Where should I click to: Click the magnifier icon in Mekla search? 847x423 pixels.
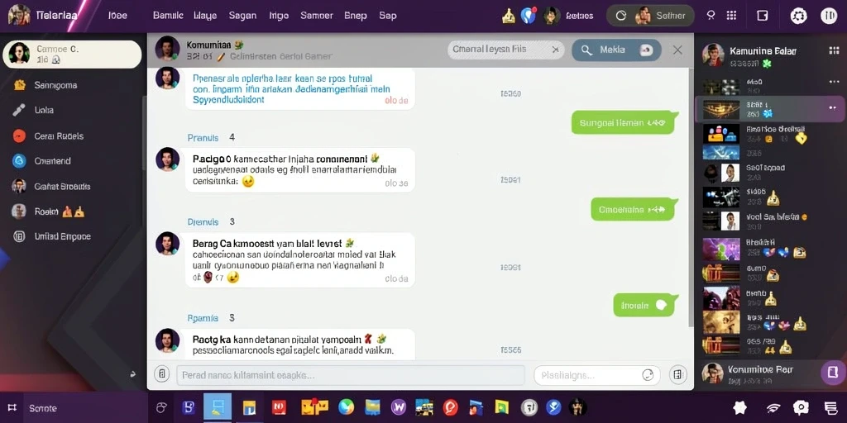(x=586, y=50)
